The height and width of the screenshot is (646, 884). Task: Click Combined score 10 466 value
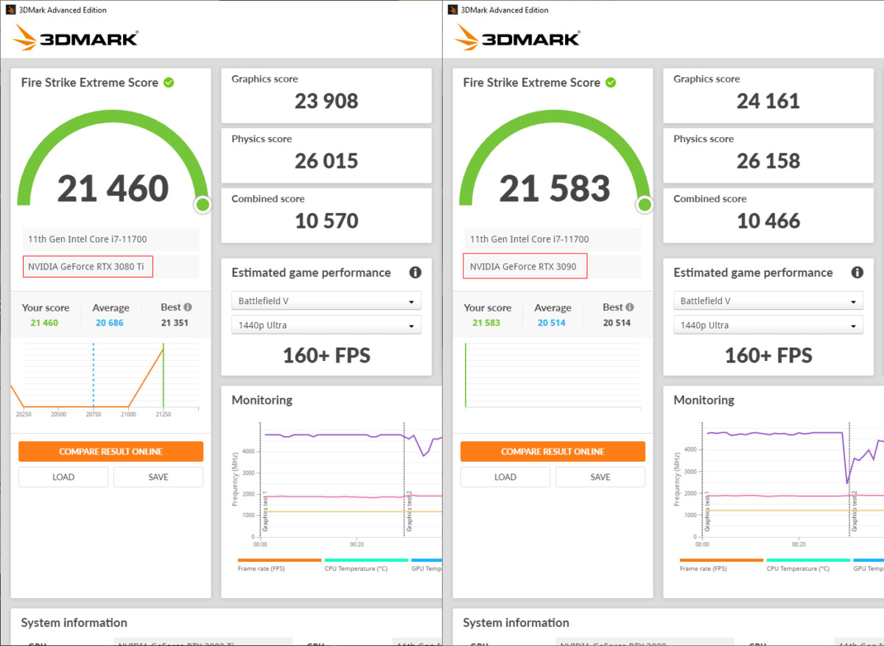coord(768,220)
